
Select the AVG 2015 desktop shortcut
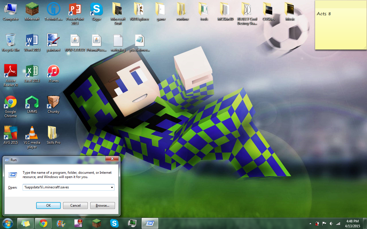tap(11, 135)
